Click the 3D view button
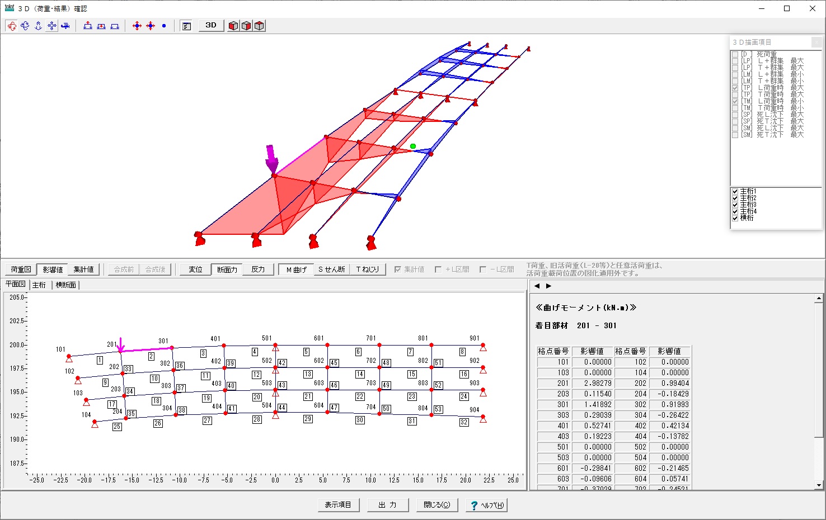This screenshot has width=826, height=520. 211,25
